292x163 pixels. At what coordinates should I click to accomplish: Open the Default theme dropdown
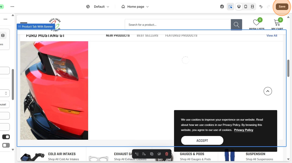tap(101, 7)
